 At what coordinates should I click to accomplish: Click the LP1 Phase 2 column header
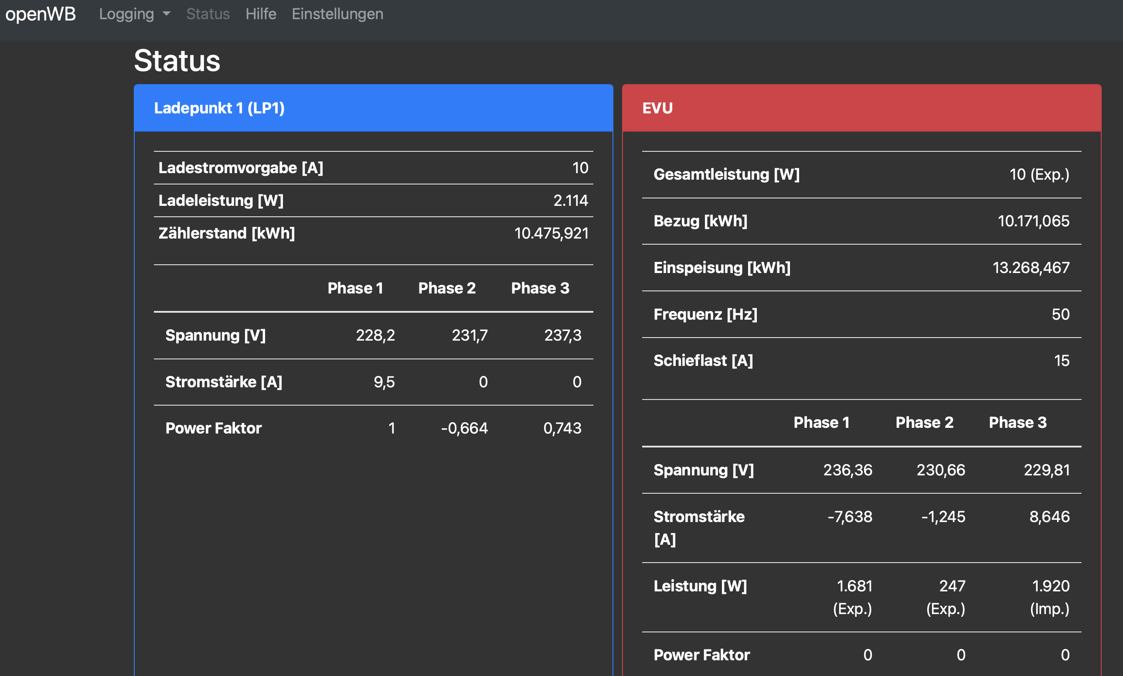point(446,288)
